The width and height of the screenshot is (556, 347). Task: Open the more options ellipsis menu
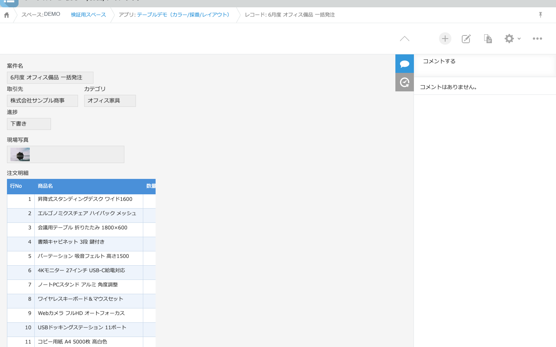pos(537,39)
